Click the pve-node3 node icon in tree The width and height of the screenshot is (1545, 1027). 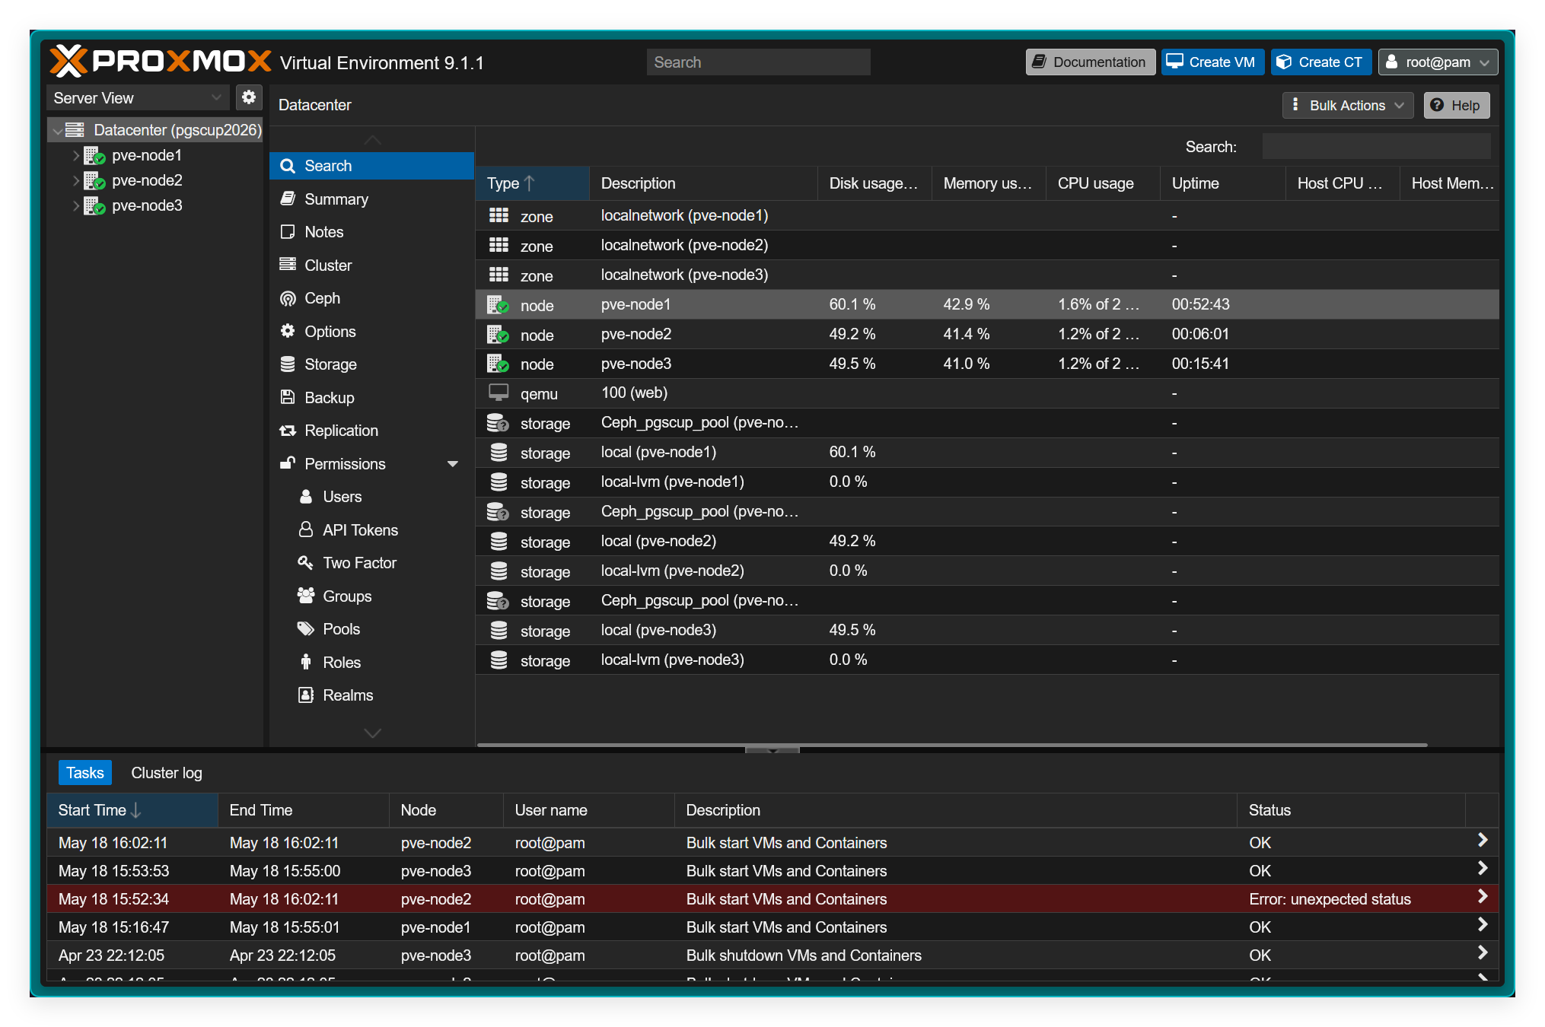tap(94, 206)
